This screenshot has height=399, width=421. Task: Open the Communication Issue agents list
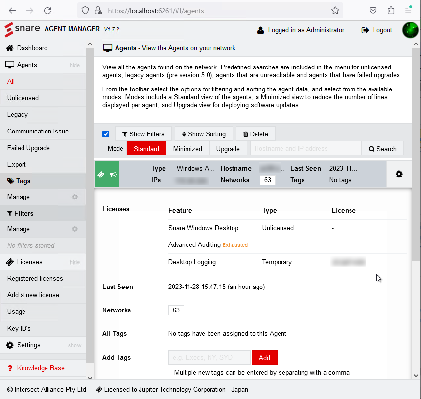pos(43,132)
